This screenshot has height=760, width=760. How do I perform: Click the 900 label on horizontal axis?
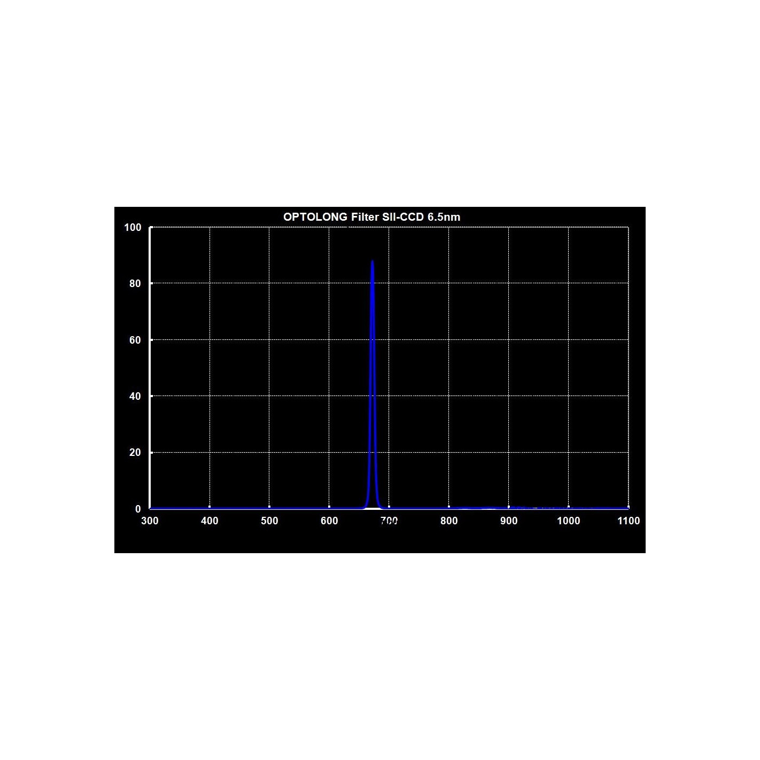tap(509, 521)
